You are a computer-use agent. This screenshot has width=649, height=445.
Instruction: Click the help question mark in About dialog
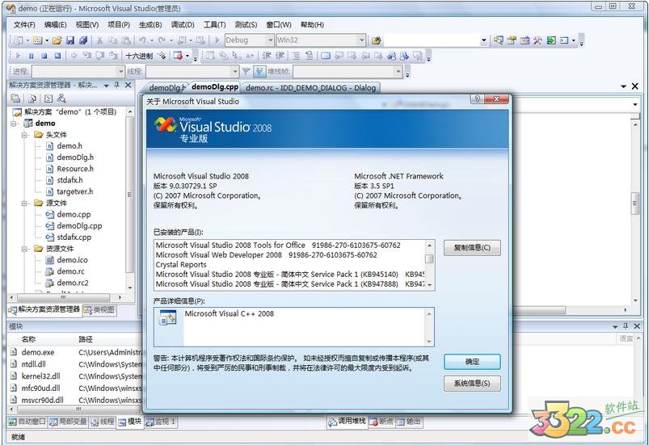point(477,99)
